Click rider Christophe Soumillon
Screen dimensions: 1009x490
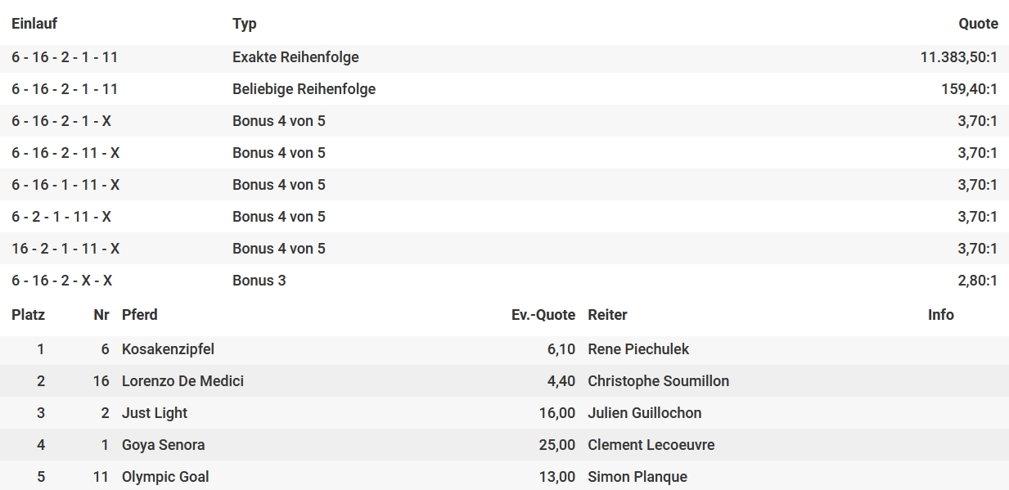click(x=658, y=381)
